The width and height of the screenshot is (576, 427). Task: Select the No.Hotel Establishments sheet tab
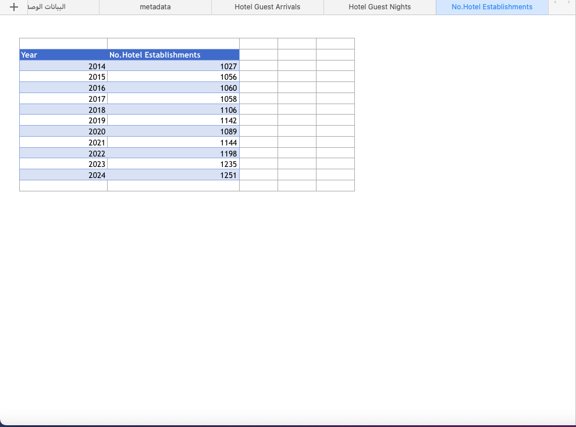(x=492, y=7)
